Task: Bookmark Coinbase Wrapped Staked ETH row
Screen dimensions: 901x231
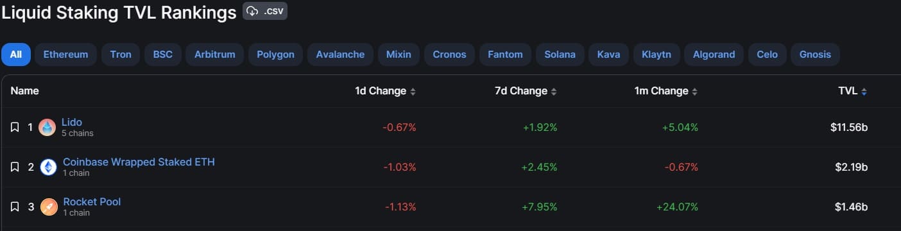Action: pos(15,167)
